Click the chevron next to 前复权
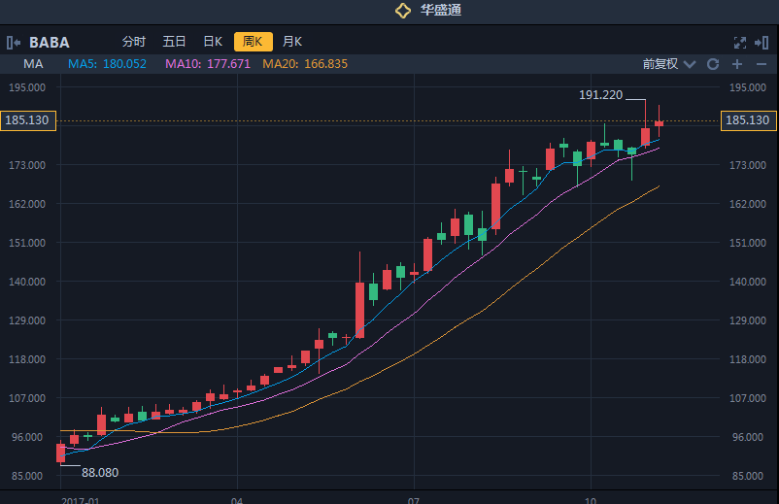 [690, 64]
